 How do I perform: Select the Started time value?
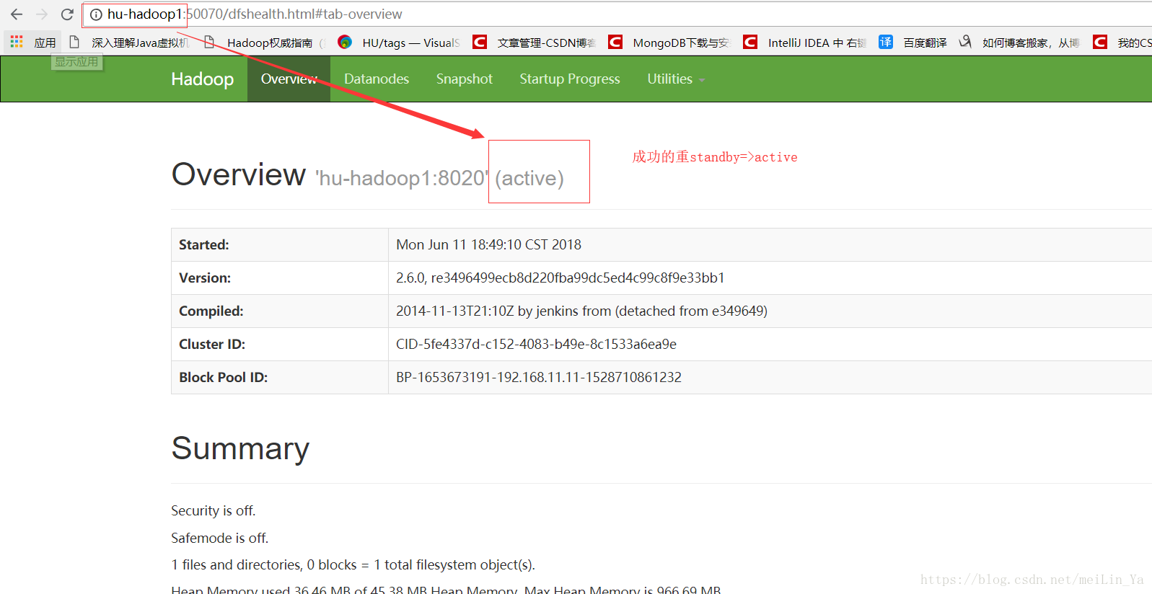[488, 244]
